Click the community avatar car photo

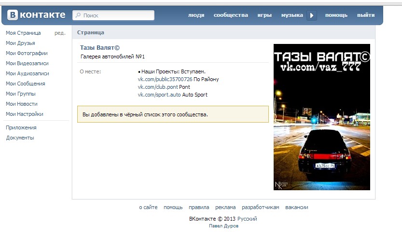click(322, 117)
